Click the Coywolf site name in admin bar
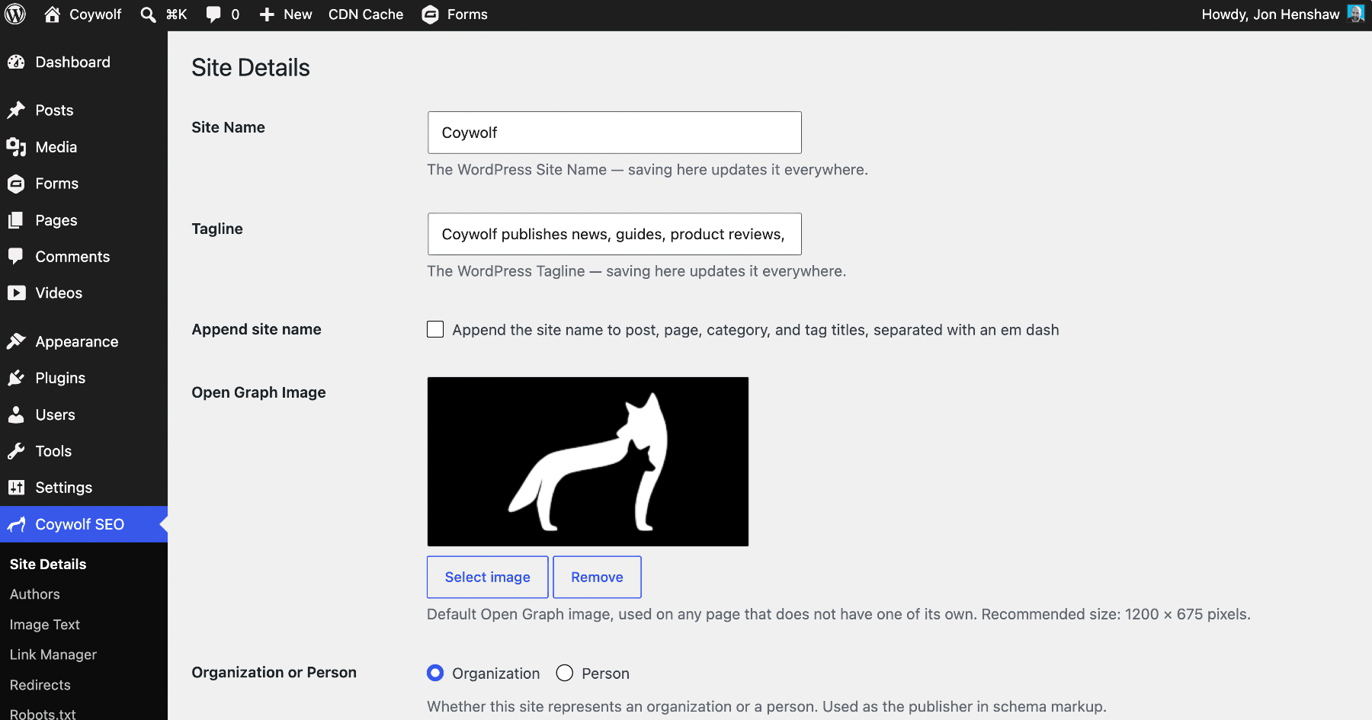Viewport: 1372px width, 720px height. click(x=95, y=14)
